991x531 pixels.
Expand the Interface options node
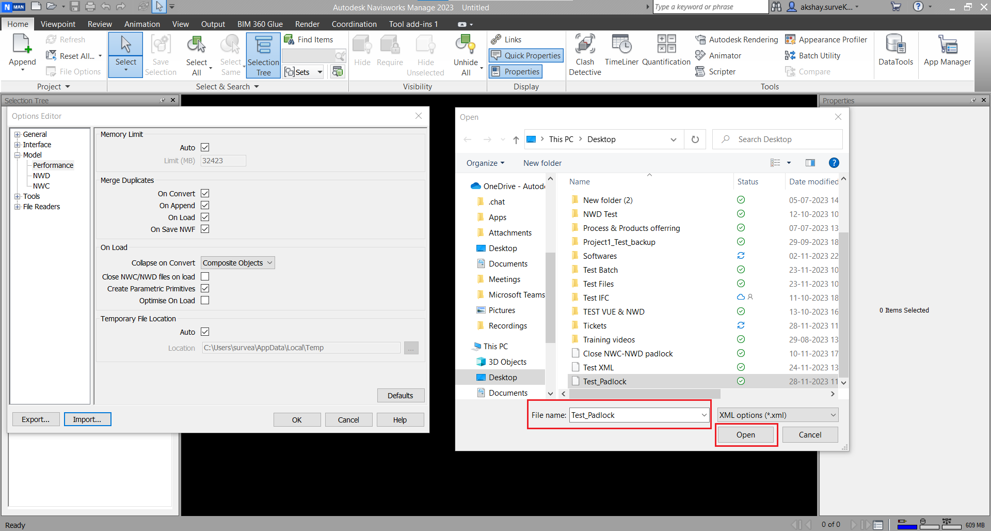pos(17,145)
